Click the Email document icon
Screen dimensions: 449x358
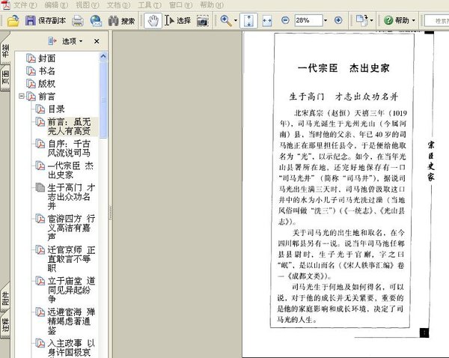point(95,20)
